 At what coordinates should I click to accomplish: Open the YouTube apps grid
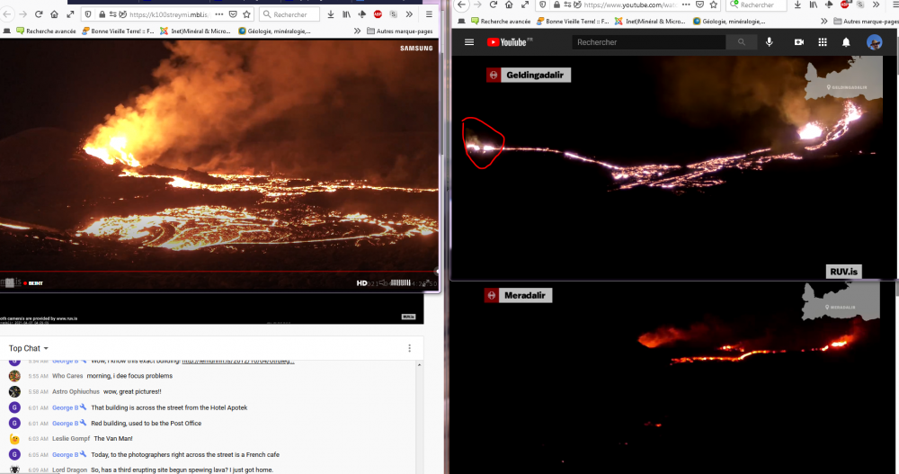coord(822,42)
